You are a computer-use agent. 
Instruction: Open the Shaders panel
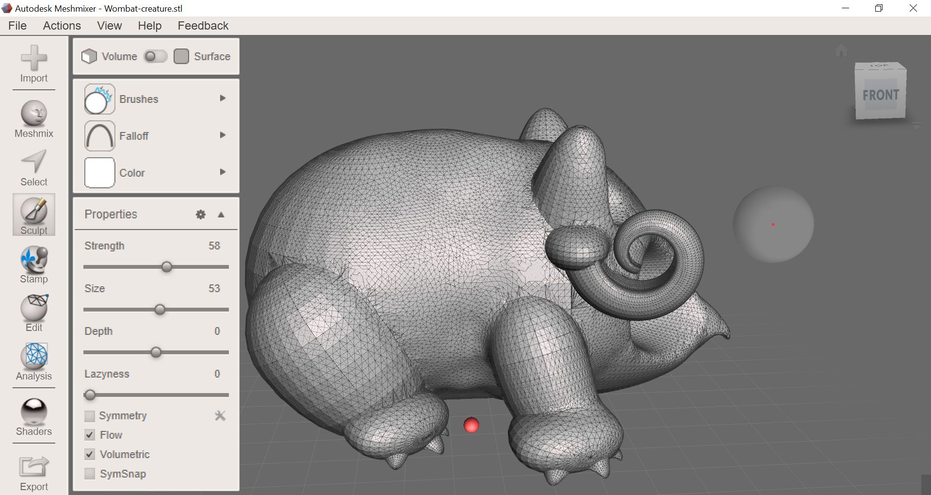33,415
